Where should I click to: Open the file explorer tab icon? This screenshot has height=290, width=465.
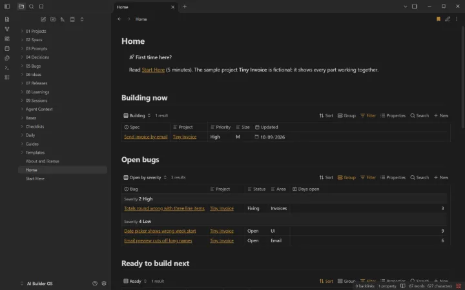pyautogui.click(x=21, y=6)
